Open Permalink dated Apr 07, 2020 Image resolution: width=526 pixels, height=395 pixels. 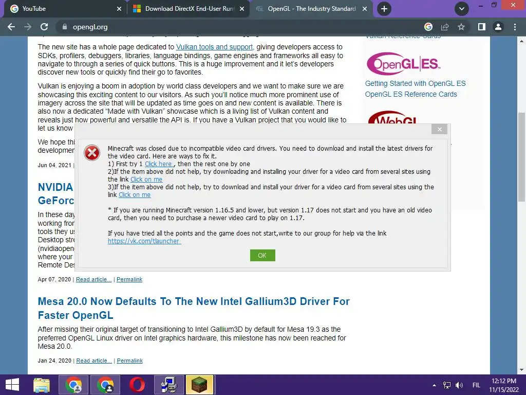(129, 279)
